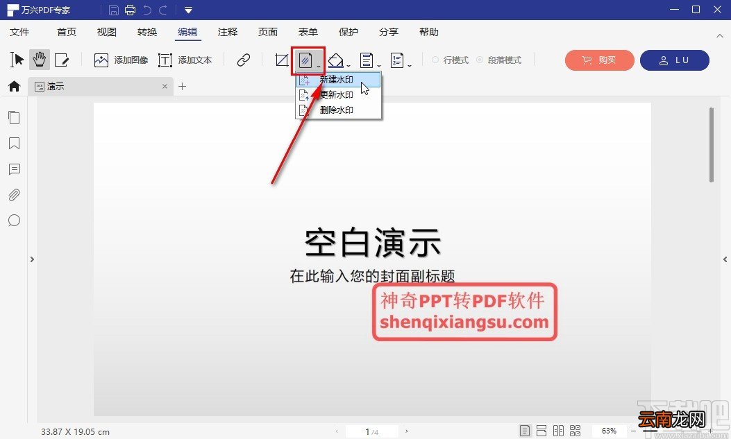Switch to single page view layout
The width and height of the screenshot is (731, 439).
pyautogui.click(x=525, y=431)
